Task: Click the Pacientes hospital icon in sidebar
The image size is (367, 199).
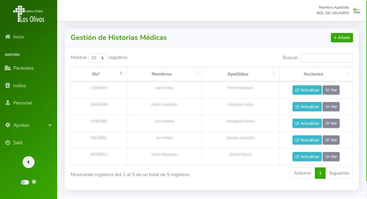Action: pos(8,68)
